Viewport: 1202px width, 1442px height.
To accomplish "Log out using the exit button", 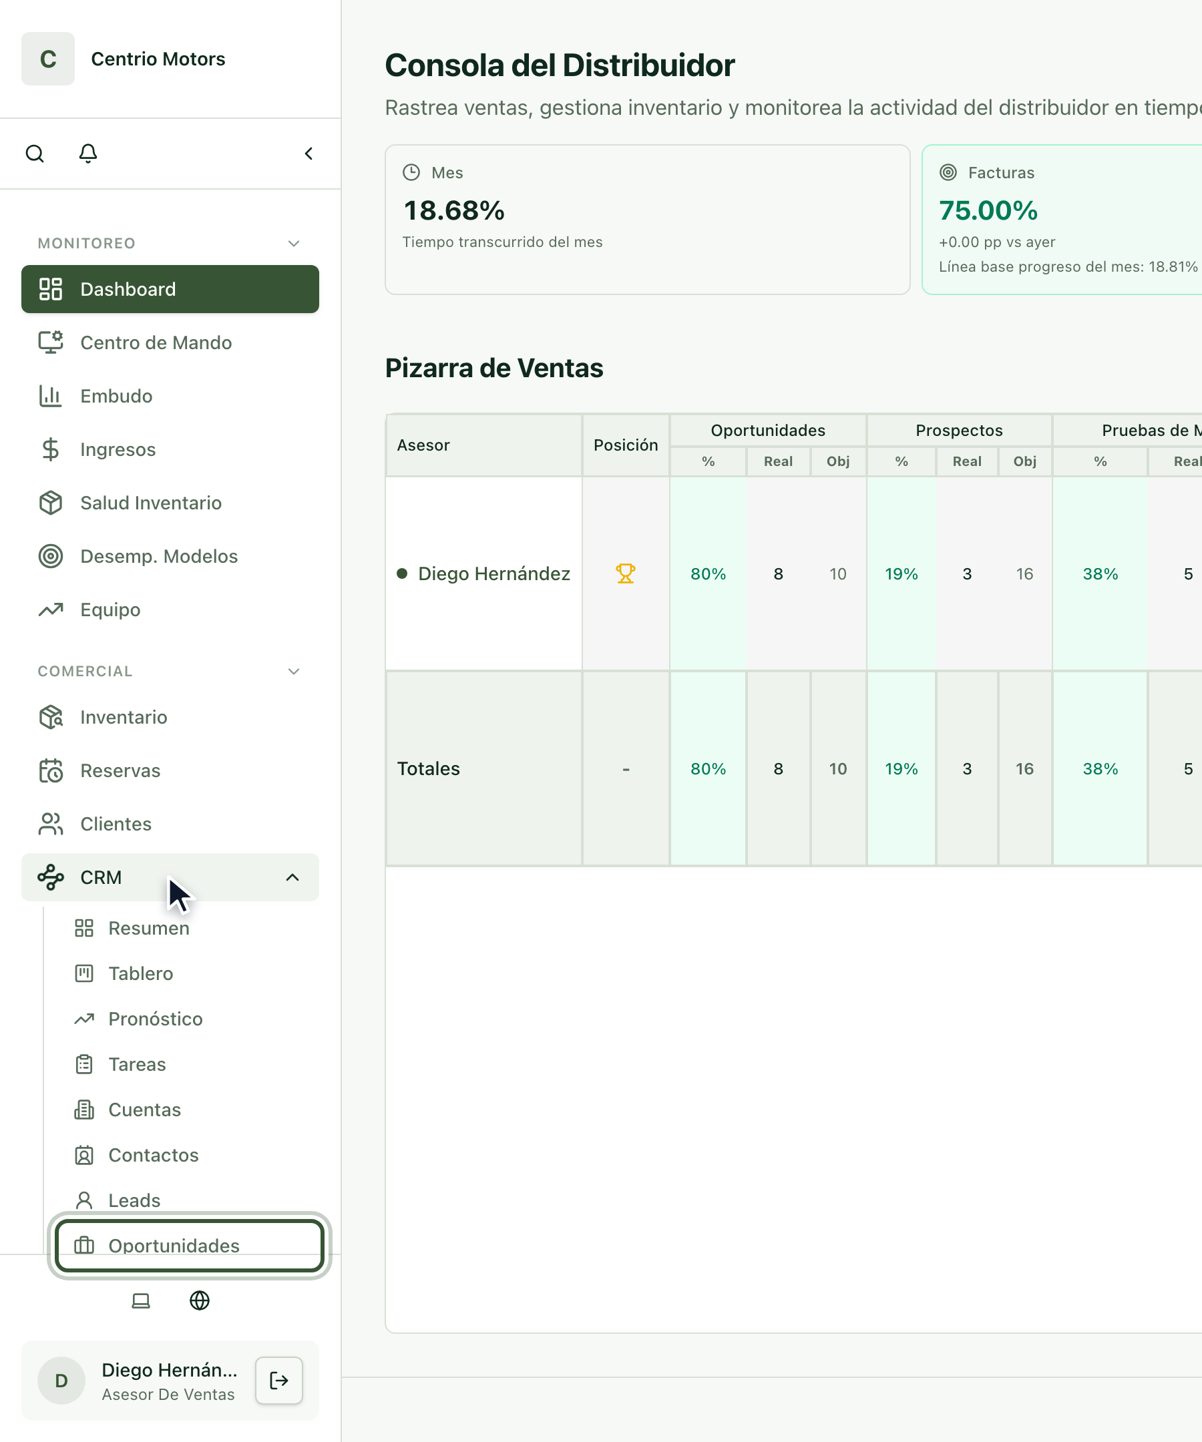I will coord(279,1380).
